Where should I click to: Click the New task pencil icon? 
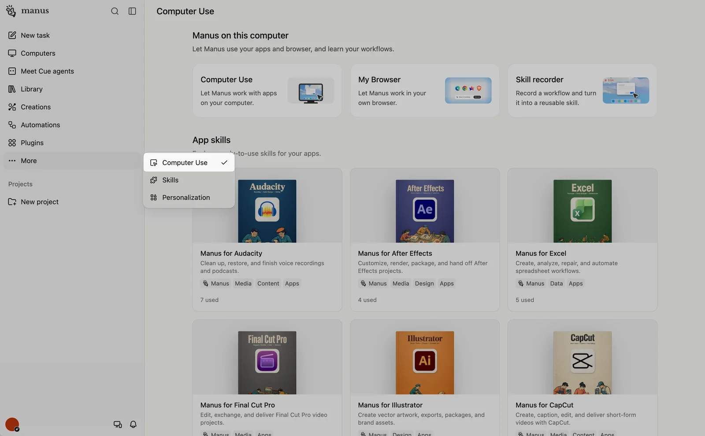tap(12, 35)
